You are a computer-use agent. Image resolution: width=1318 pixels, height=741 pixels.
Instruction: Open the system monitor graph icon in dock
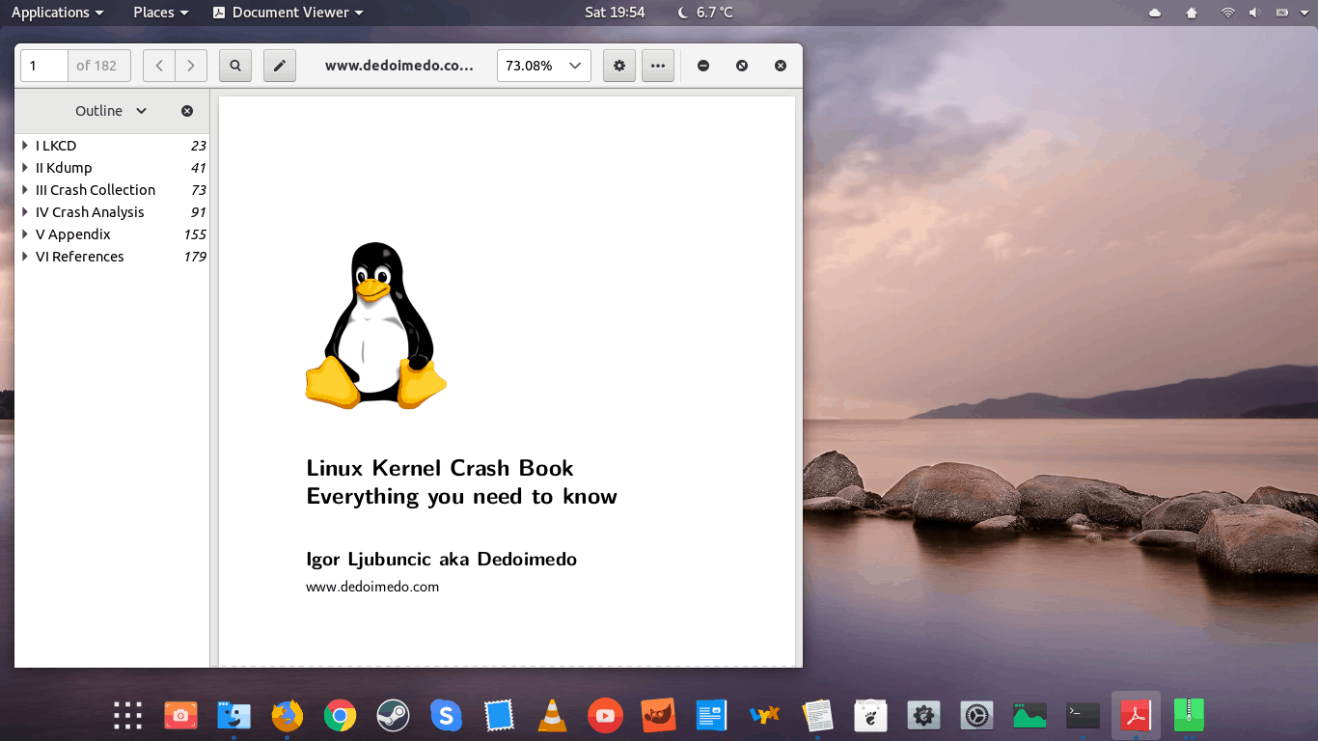(1030, 715)
